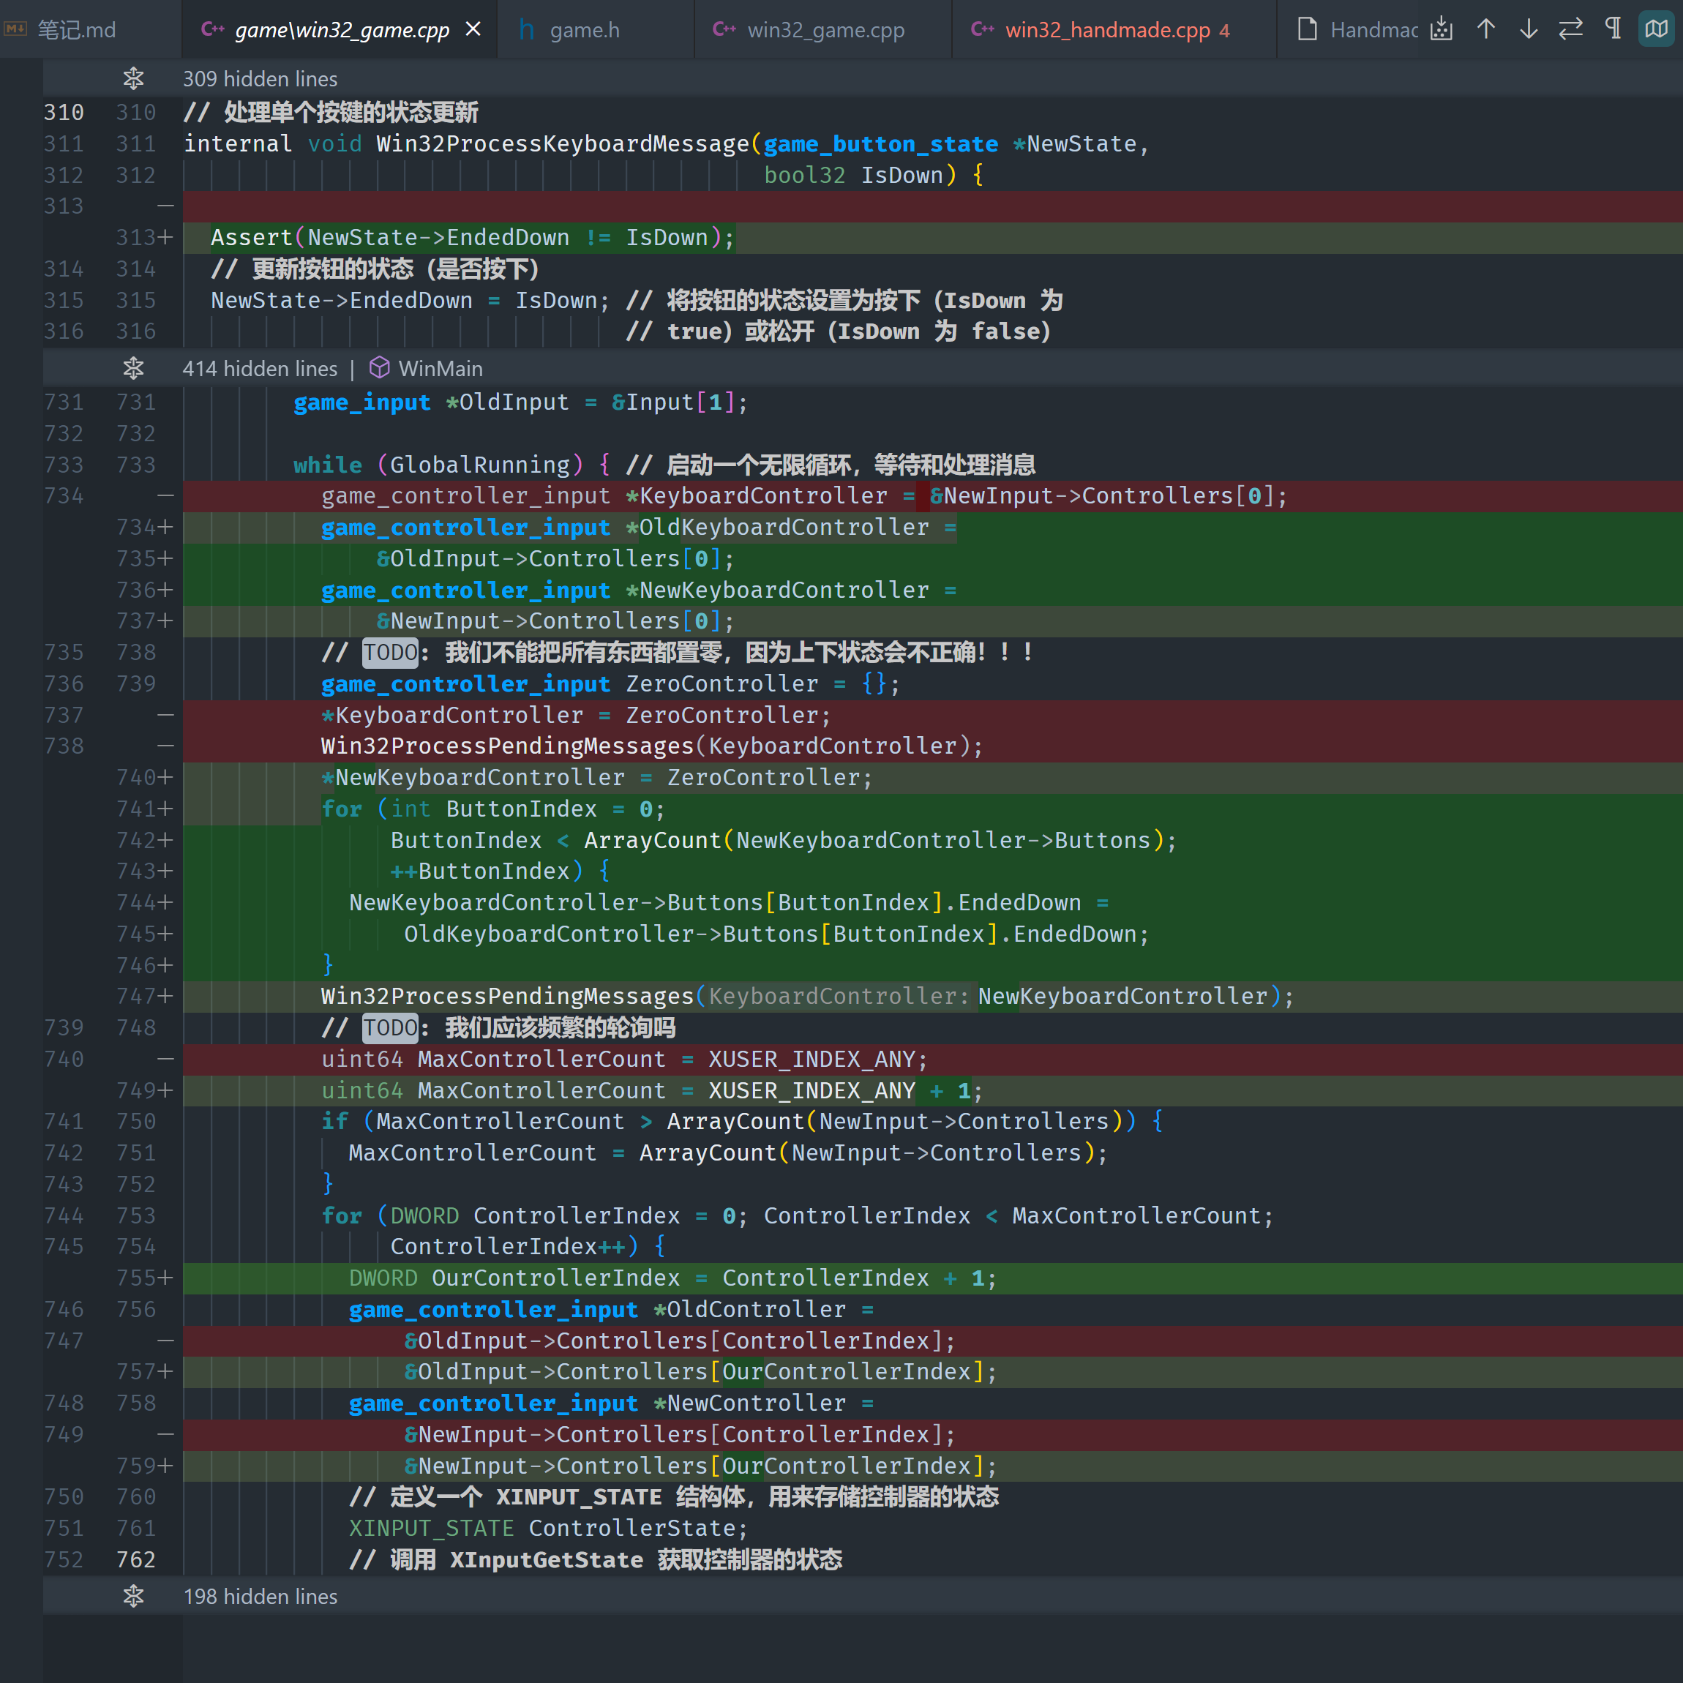
Task: Click 'XINPUT_STATE ControllerState;' line
Action: (x=548, y=1528)
